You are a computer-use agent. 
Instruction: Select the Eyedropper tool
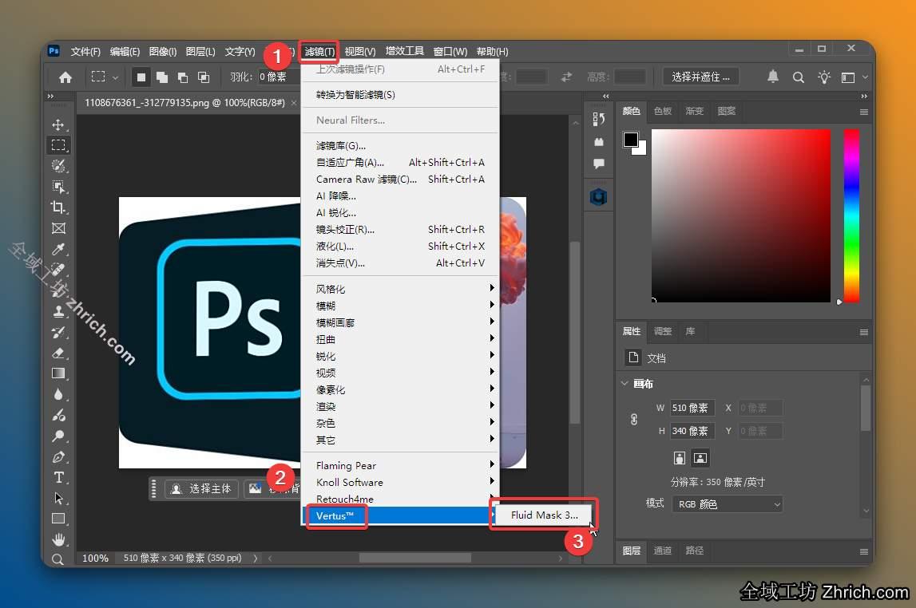[x=57, y=249]
